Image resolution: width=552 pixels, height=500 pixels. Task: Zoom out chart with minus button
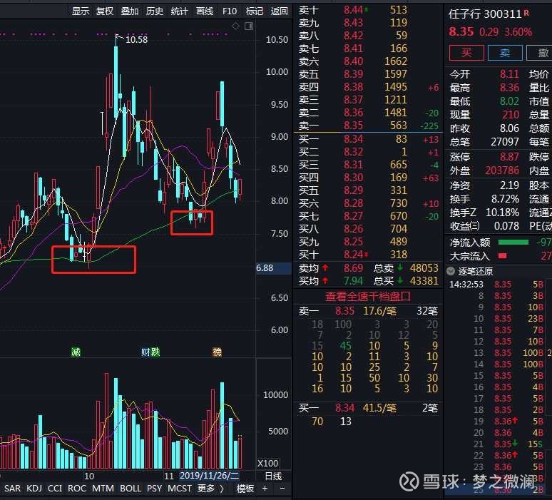282,489
